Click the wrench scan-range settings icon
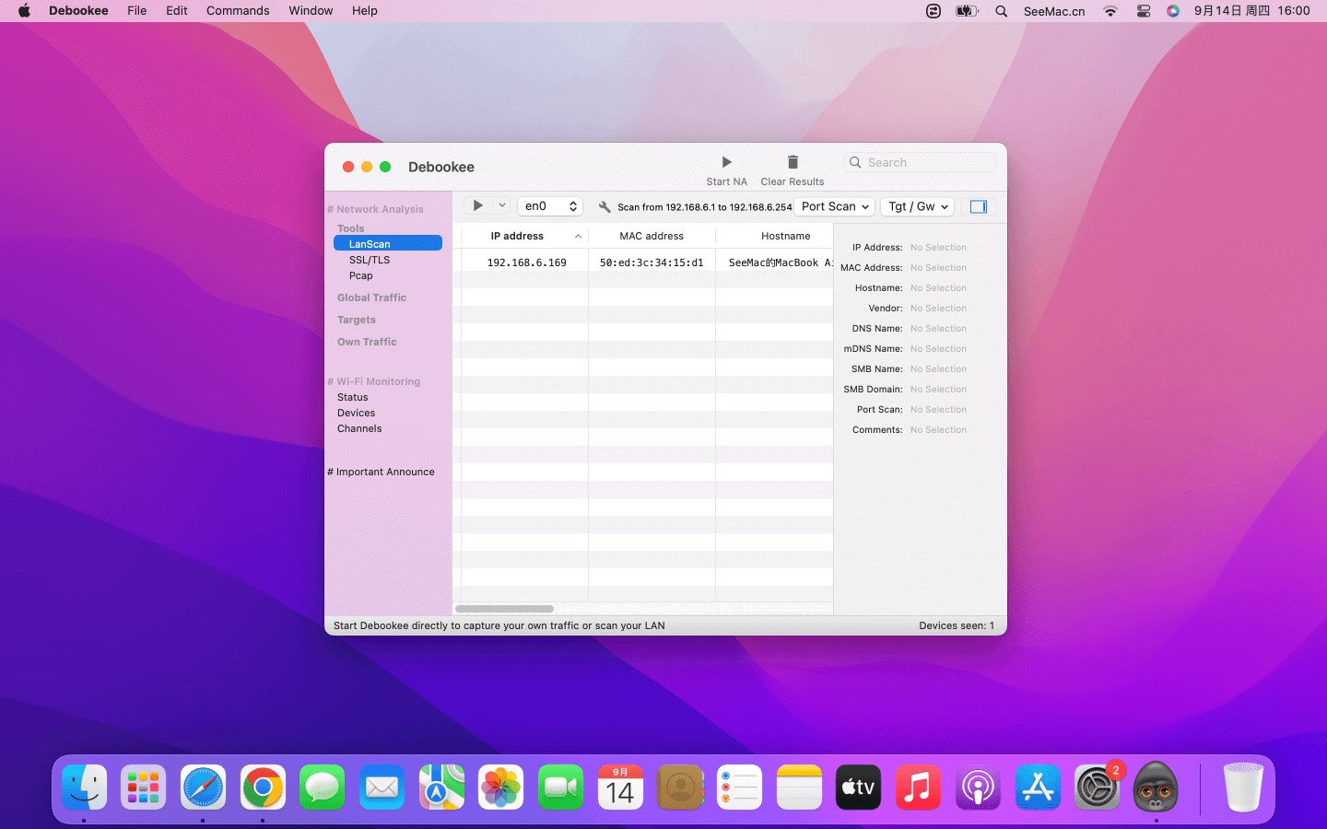1327x829 pixels. coord(605,206)
